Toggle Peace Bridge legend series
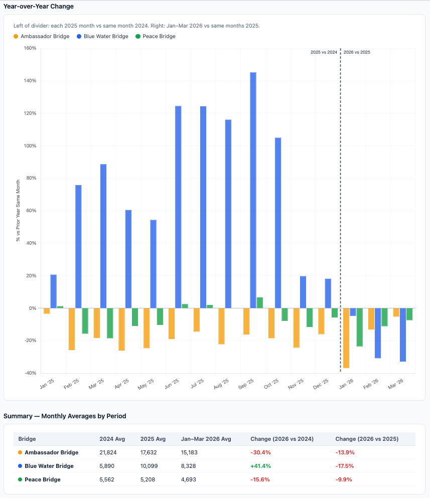The width and height of the screenshot is (430, 498). coord(156,36)
